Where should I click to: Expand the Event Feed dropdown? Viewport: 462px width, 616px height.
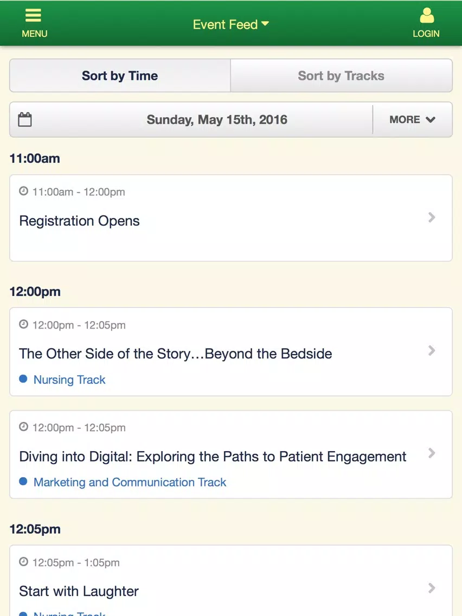coord(231,24)
